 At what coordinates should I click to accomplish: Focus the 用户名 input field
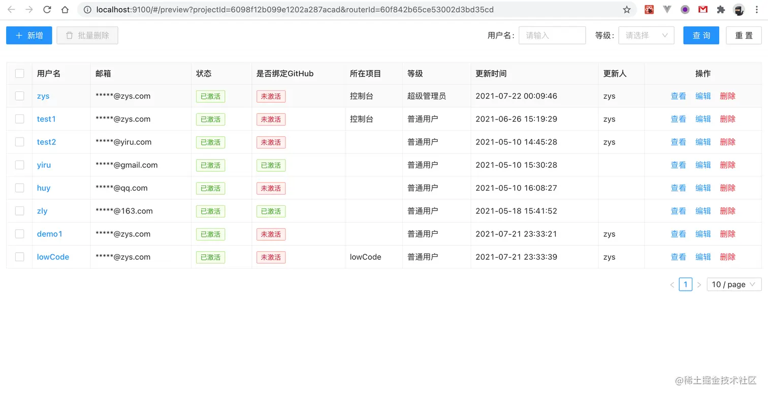coord(552,36)
